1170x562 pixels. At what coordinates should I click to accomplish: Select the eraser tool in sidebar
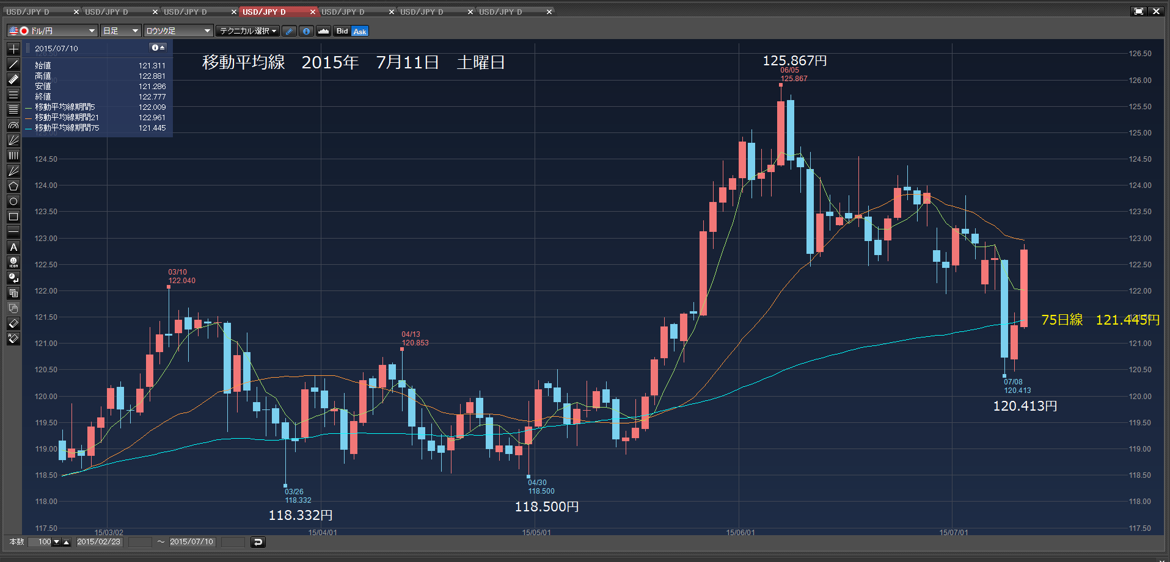13,323
